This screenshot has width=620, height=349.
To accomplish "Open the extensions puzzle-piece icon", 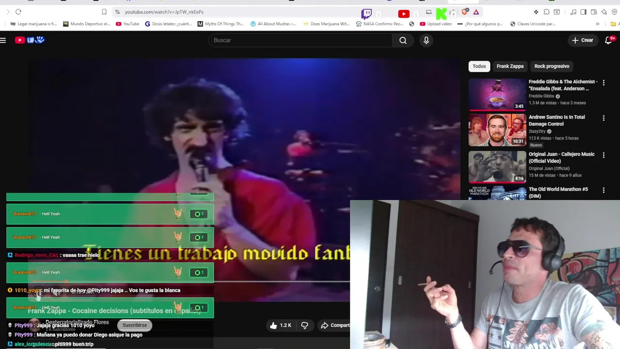I will [546, 12].
